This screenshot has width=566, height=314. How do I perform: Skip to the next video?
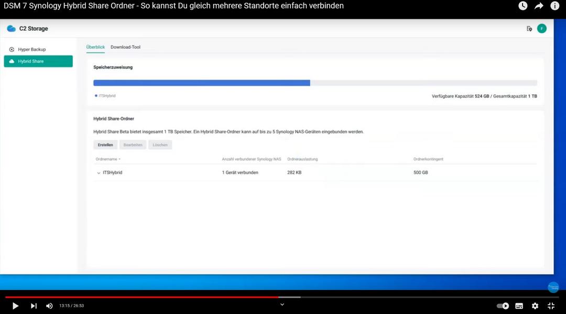tap(34, 306)
